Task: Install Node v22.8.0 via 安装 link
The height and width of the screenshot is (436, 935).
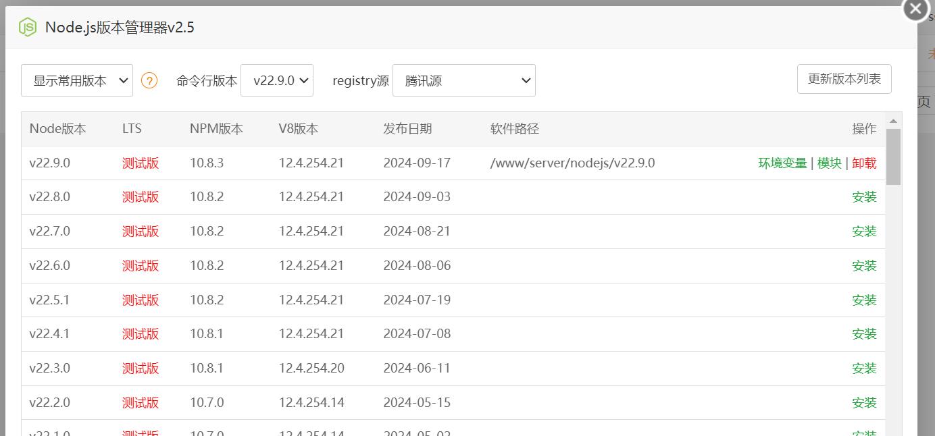Action: 864,197
